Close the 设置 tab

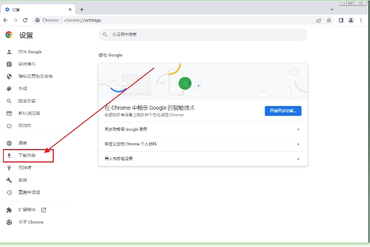[70, 10]
